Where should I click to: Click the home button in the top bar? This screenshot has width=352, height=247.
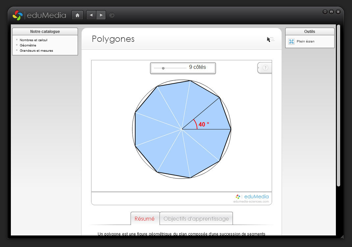(77, 15)
